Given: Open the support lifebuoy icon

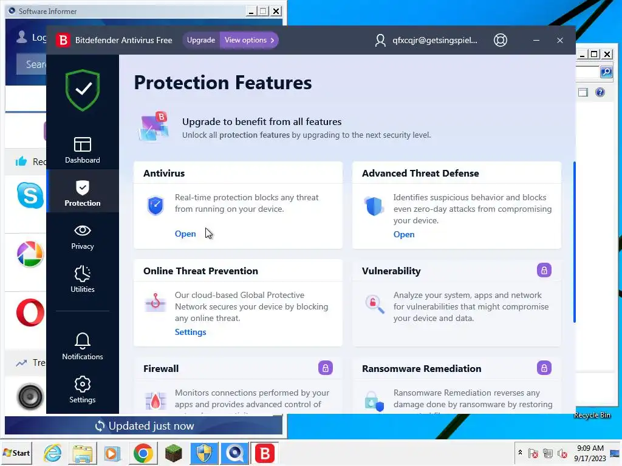Looking at the screenshot, I should (501, 40).
